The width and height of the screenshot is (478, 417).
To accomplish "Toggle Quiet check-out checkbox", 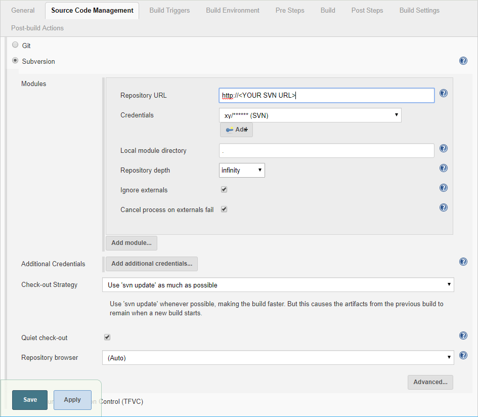I will click(x=107, y=337).
